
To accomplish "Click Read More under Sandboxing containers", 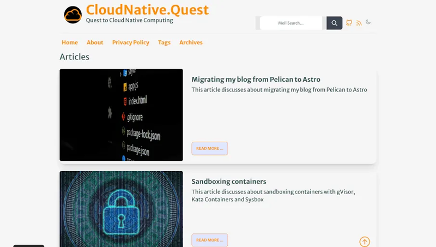I will 210,240.
